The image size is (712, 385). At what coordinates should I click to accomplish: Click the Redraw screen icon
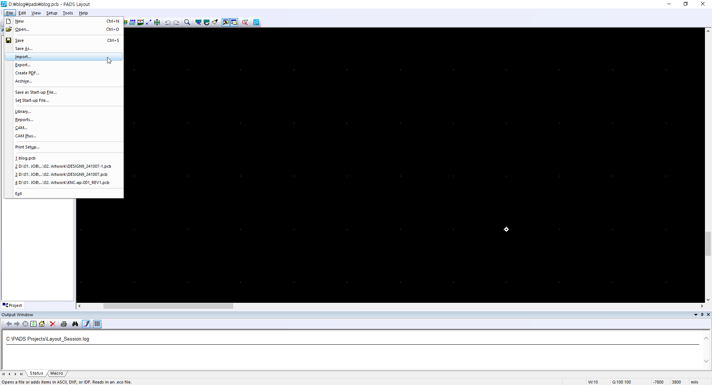[x=207, y=22]
